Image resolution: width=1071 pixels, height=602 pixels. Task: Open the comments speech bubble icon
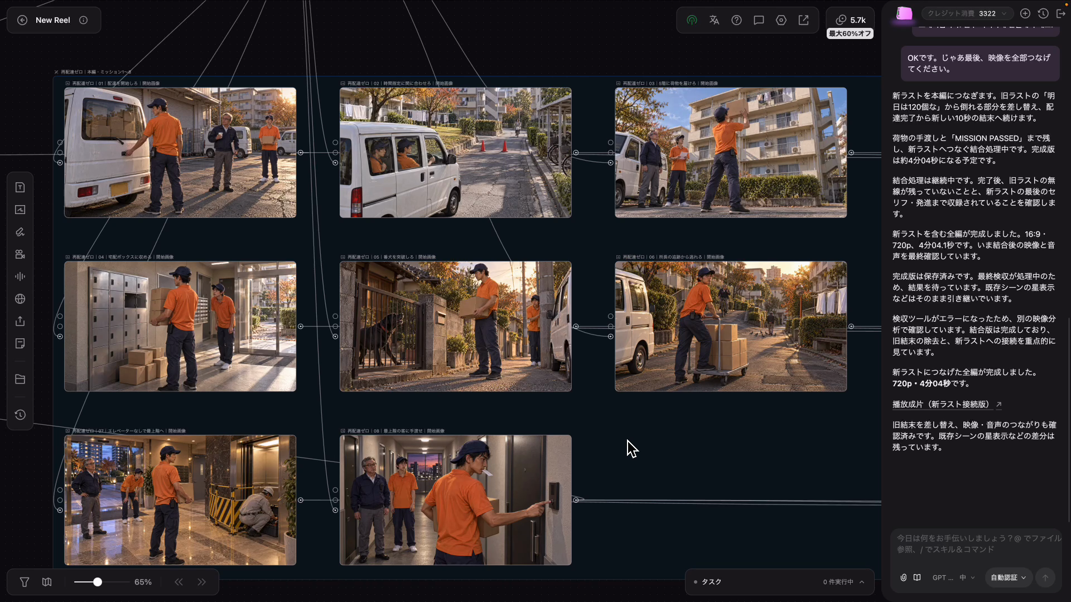click(759, 20)
